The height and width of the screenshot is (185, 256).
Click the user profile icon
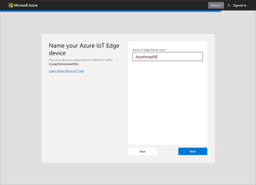(229, 5)
